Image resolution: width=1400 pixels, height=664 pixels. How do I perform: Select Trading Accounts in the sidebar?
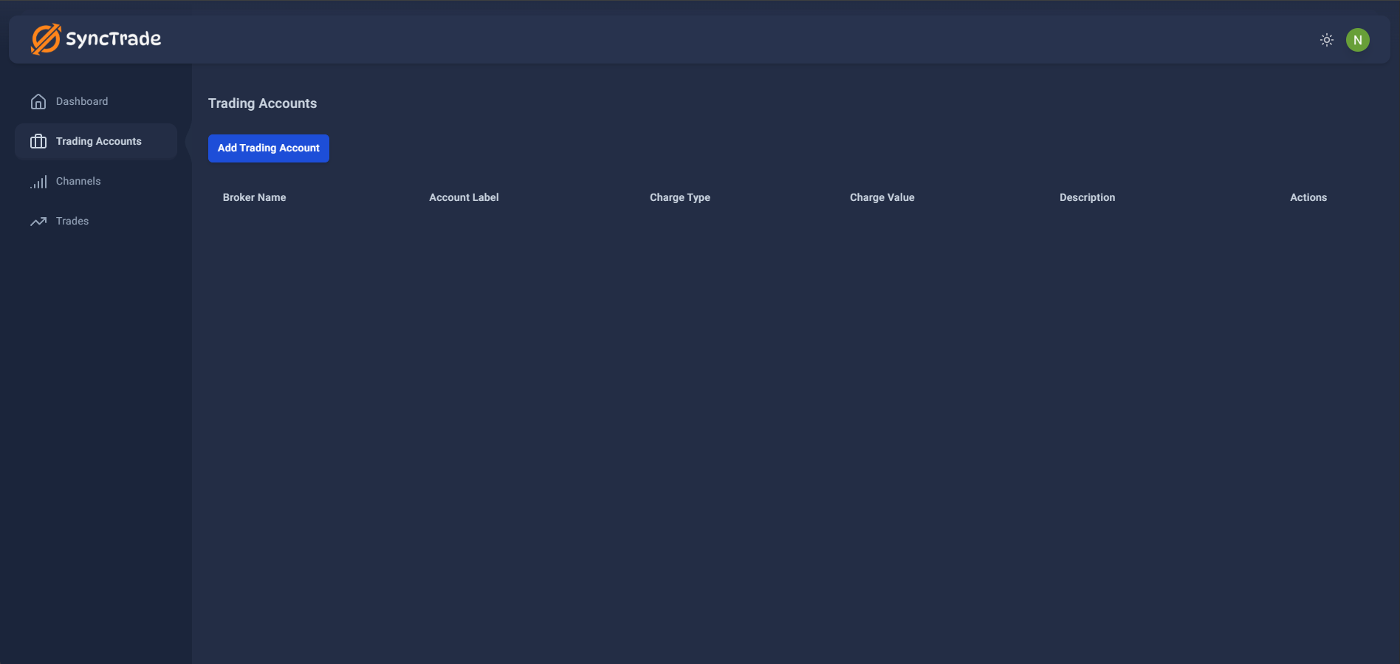tap(99, 142)
